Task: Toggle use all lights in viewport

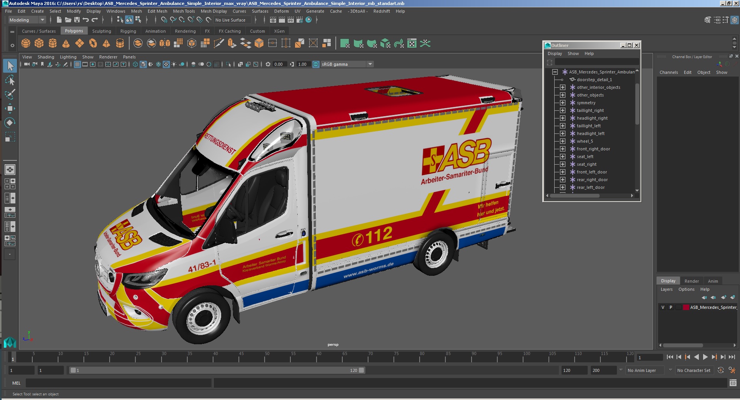Action: coord(174,64)
